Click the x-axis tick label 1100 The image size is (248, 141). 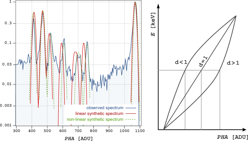140,131
